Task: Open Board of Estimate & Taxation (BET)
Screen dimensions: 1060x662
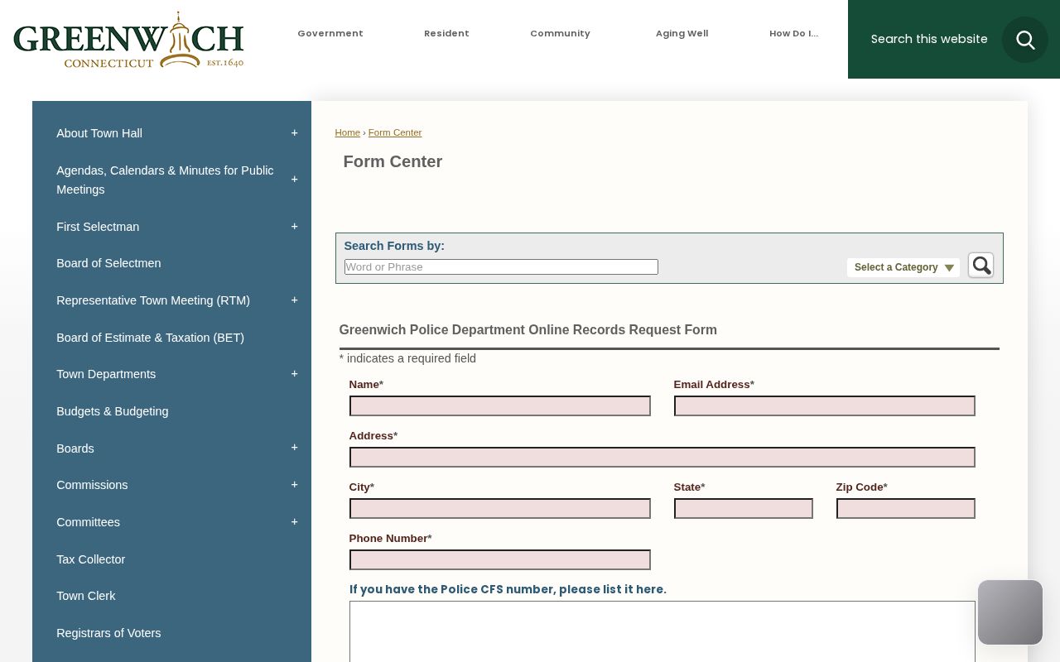Action: (150, 338)
